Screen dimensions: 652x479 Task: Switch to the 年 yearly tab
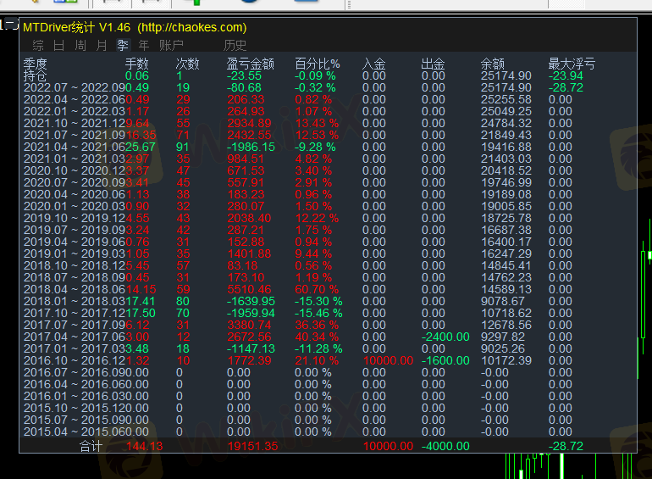pos(144,45)
